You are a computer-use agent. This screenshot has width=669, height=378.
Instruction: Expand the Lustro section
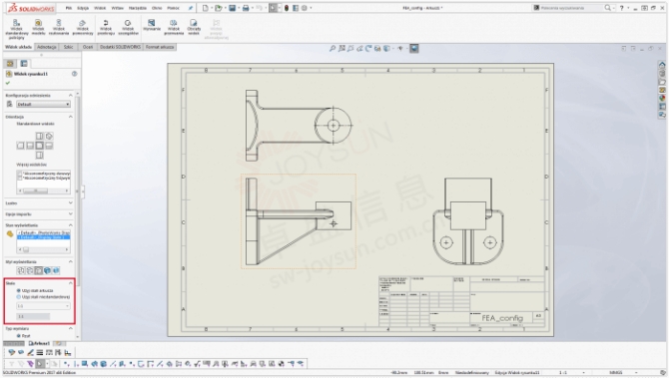click(39, 203)
